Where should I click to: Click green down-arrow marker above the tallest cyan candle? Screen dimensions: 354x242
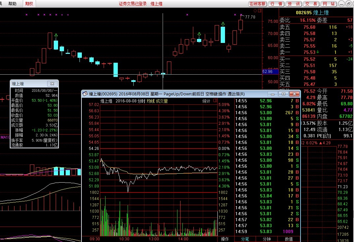[223, 24]
